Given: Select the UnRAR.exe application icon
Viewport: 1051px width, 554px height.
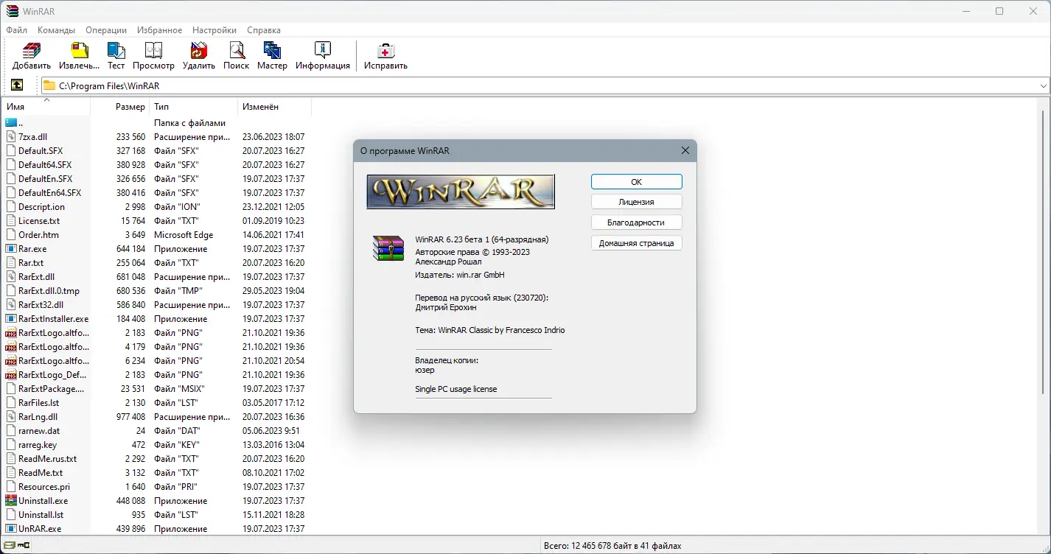Looking at the screenshot, I should coord(11,529).
